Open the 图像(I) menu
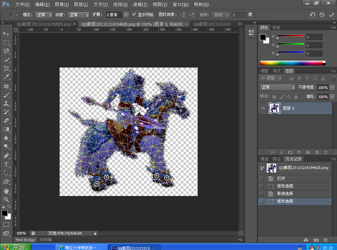Image resolution: width=337 pixels, height=250 pixels. pos(62,5)
